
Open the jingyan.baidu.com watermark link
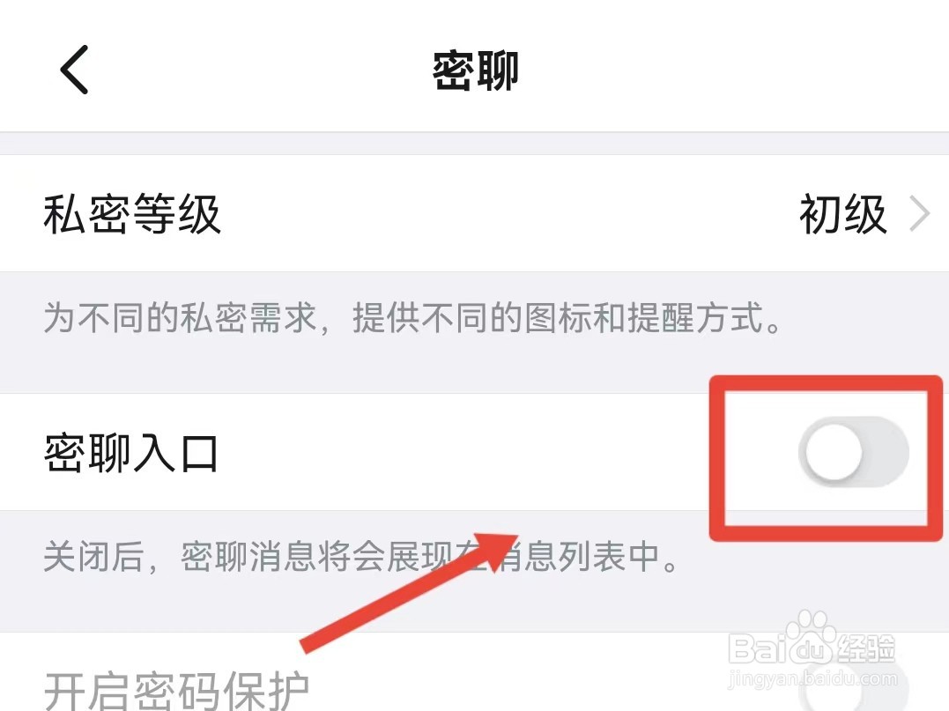812,679
